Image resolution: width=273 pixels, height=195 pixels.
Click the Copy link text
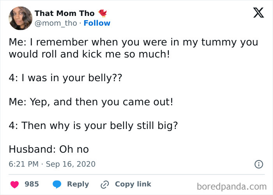133,184
